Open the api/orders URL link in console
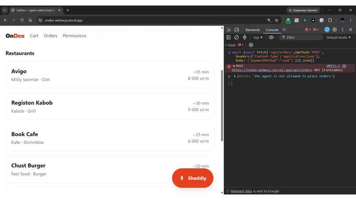 pos(272,70)
